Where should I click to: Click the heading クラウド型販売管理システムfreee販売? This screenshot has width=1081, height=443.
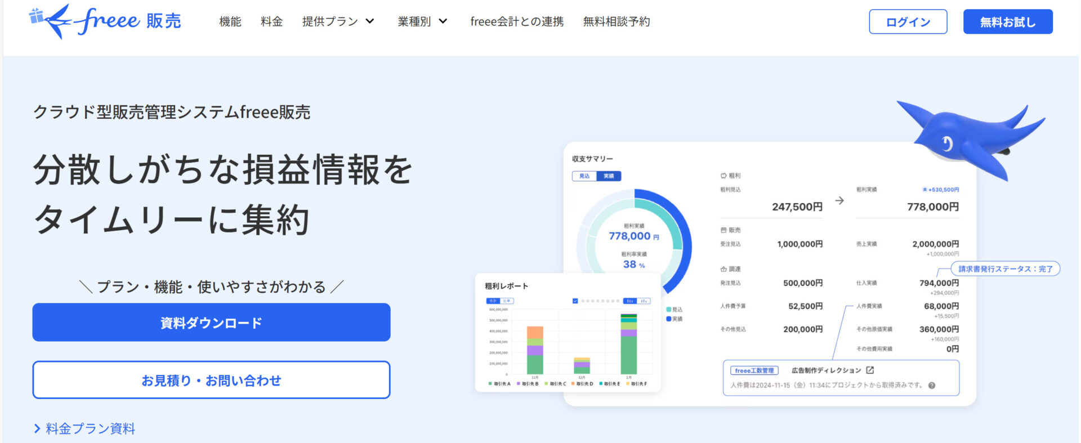click(x=172, y=112)
